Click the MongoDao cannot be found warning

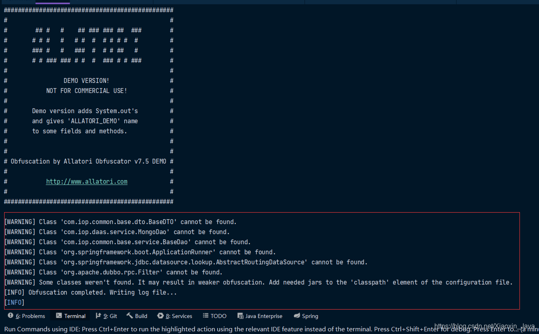click(x=117, y=232)
